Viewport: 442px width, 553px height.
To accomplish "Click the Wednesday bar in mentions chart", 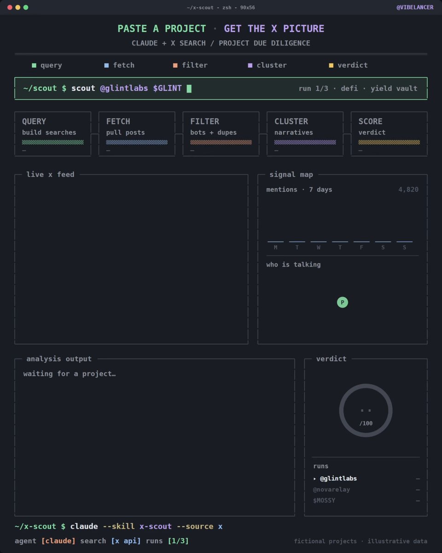I will click(x=319, y=241).
